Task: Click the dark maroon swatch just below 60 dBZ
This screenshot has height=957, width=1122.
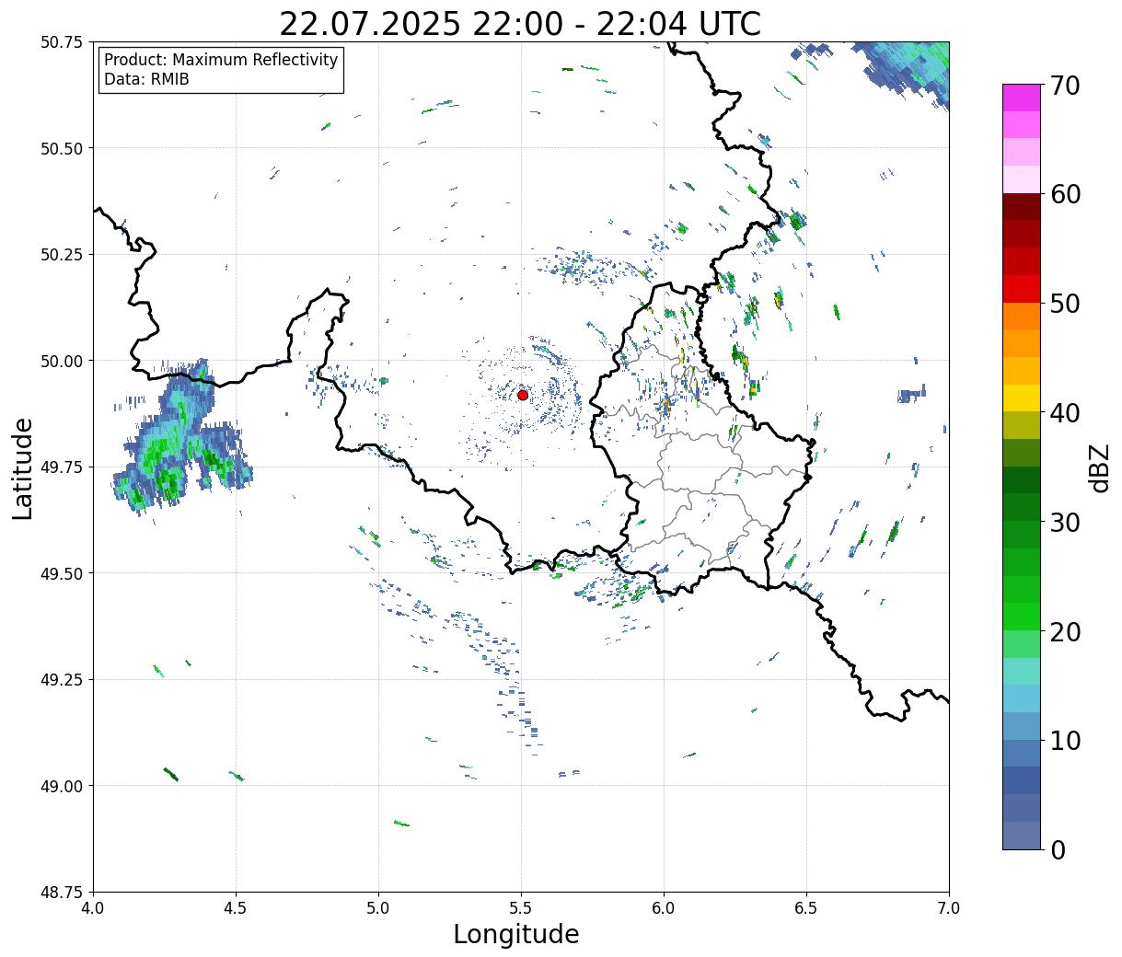Action: click(1022, 207)
